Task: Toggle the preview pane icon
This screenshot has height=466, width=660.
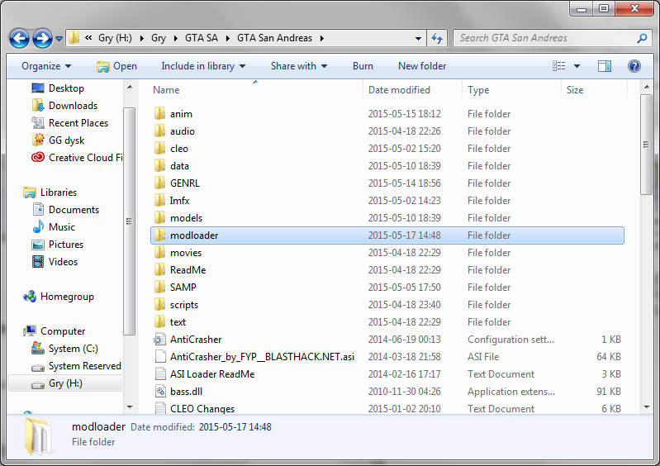Action: pyautogui.click(x=605, y=66)
